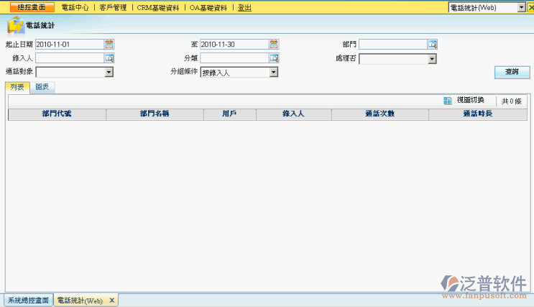Screen dimensions: 534x307
Task: Sort by 通話時長 column header
Action: tap(478, 114)
